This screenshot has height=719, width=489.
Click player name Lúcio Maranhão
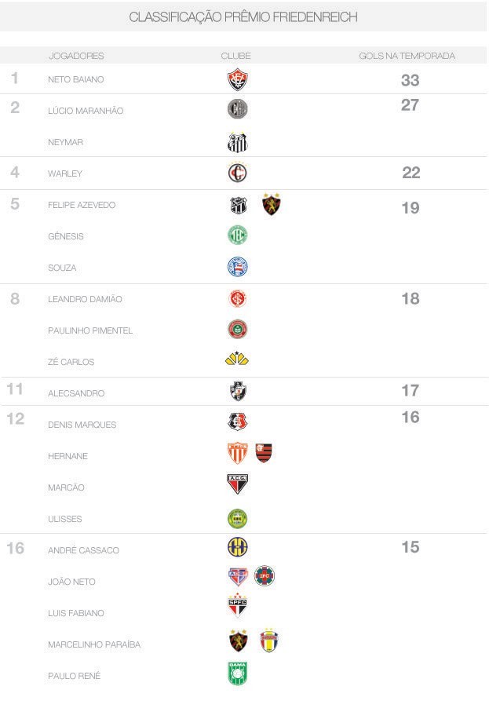pos(86,111)
